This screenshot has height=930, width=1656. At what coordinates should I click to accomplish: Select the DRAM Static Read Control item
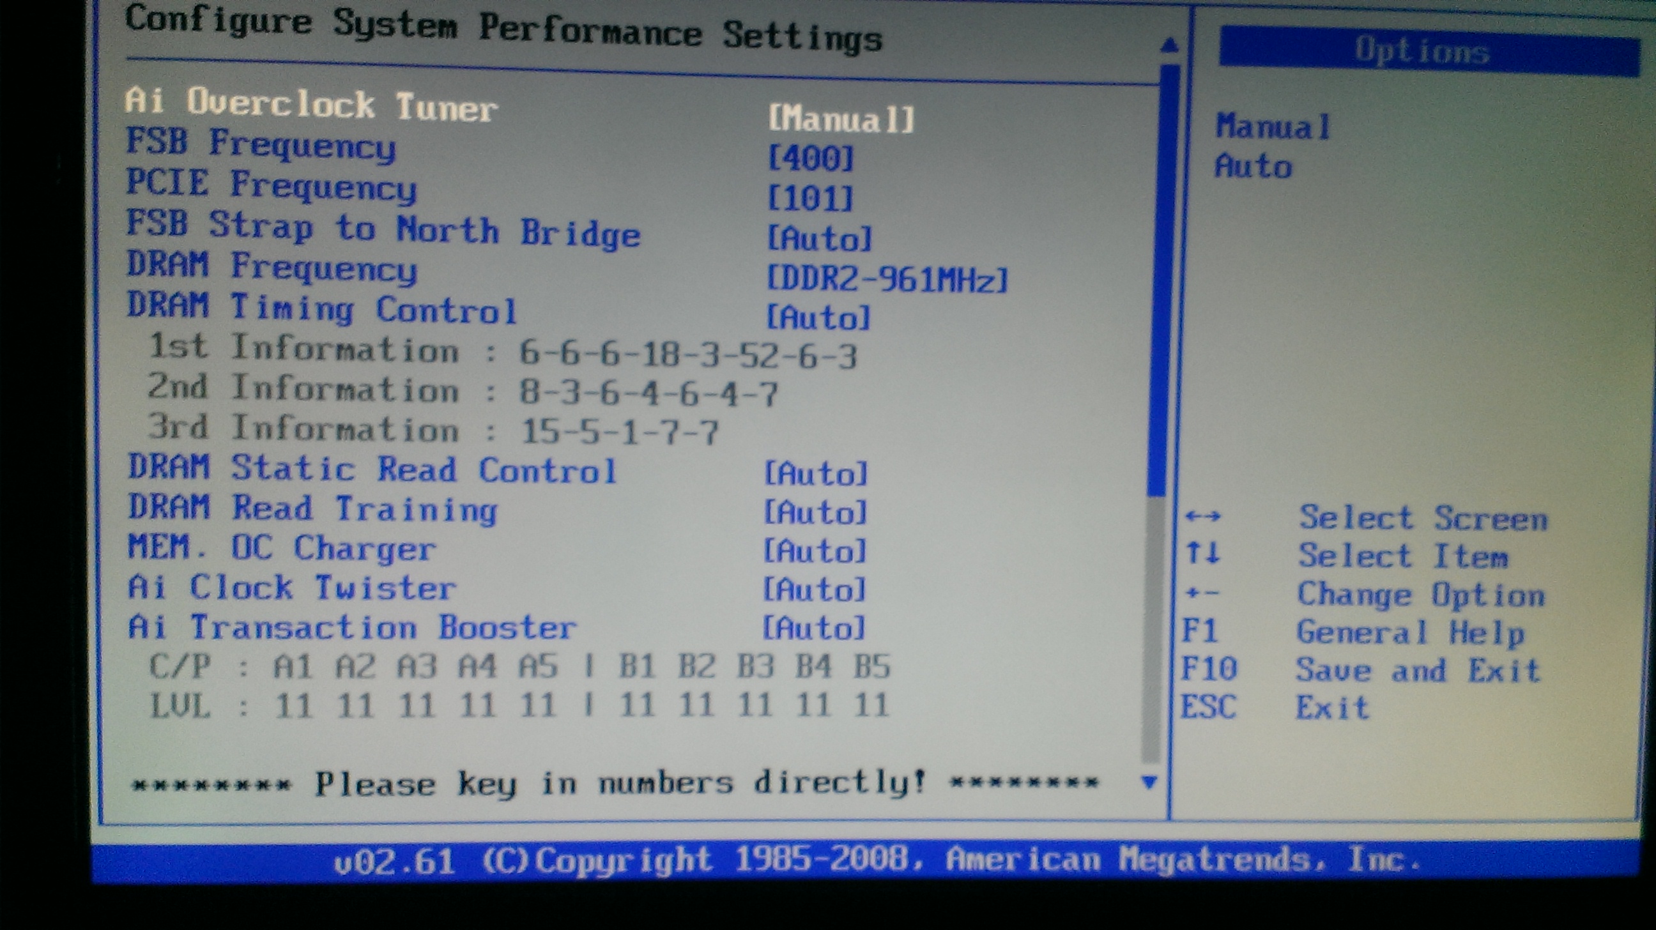point(372,469)
